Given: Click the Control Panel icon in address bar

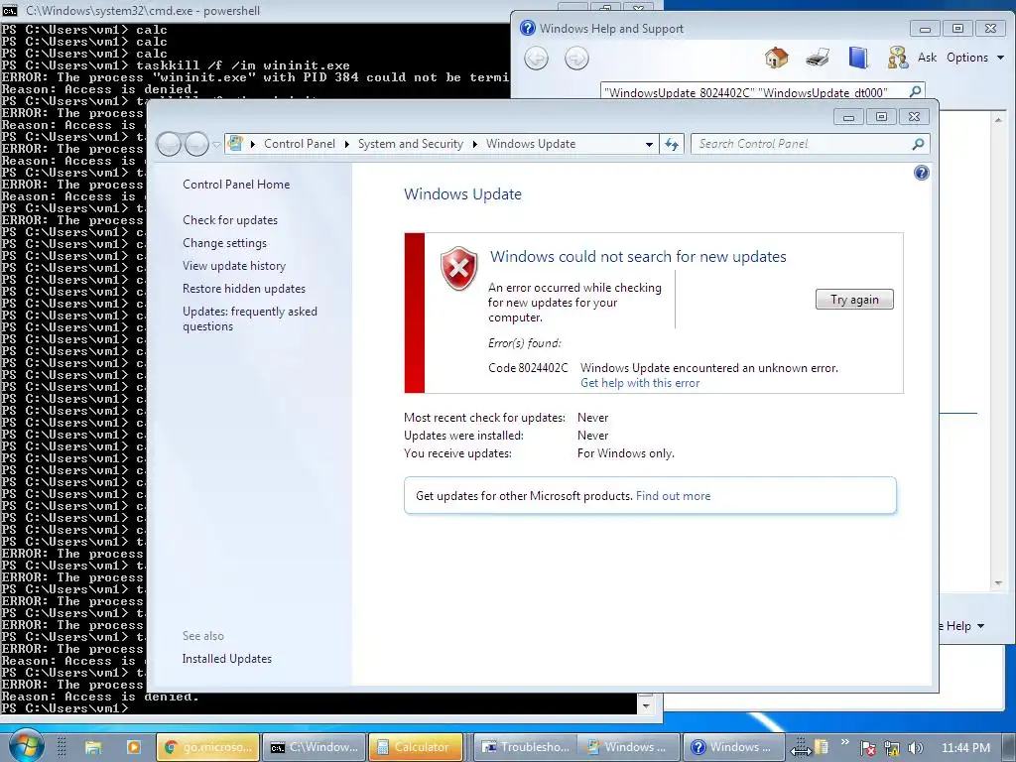Looking at the screenshot, I should coord(236,143).
